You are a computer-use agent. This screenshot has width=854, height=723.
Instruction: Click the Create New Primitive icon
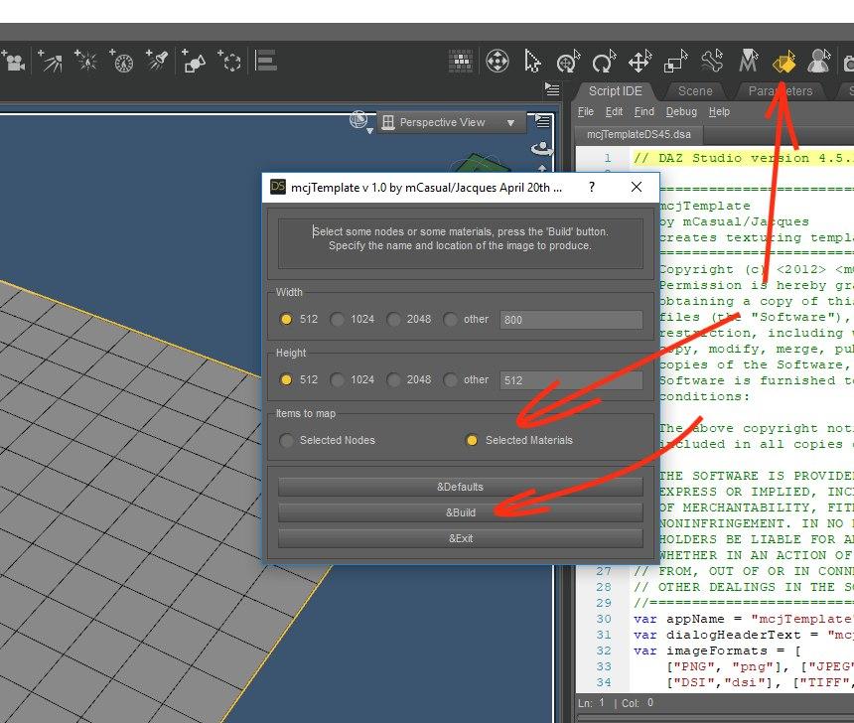tap(194, 61)
